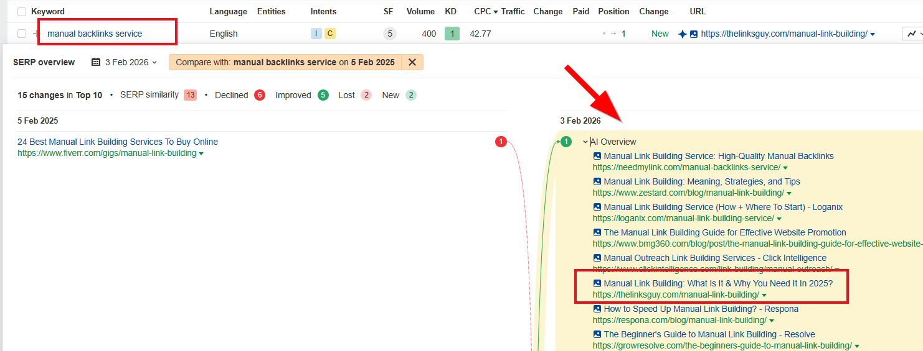Open the needmylink.com manual-backlinks-service URL
Viewport: 923px width, 351px height.
tap(686, 167)
